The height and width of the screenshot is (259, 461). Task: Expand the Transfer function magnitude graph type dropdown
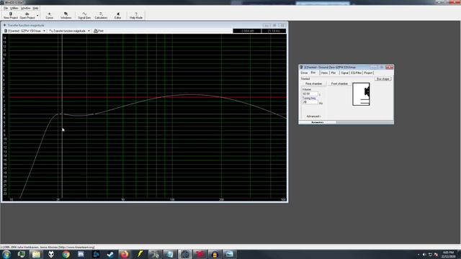tap(89, 31)
